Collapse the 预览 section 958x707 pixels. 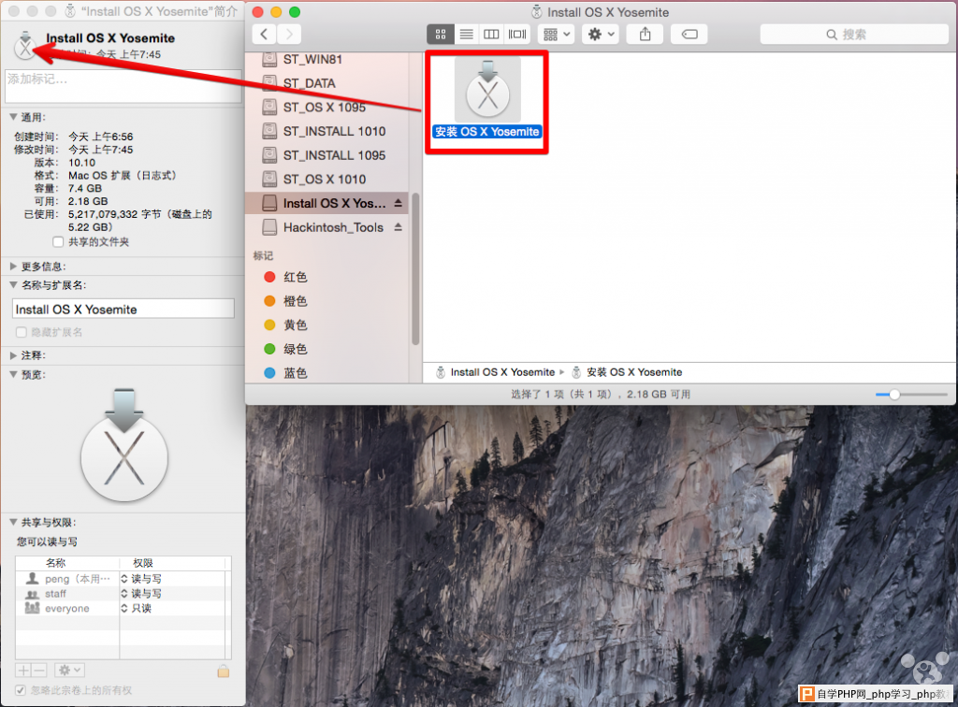coord(13,374)
